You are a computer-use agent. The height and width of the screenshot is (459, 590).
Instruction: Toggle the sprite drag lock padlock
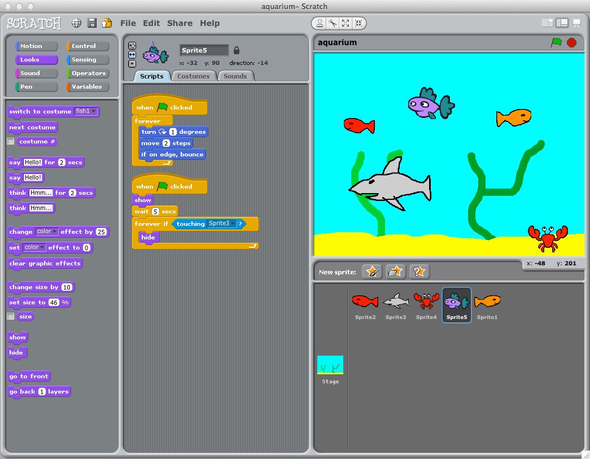237,50
